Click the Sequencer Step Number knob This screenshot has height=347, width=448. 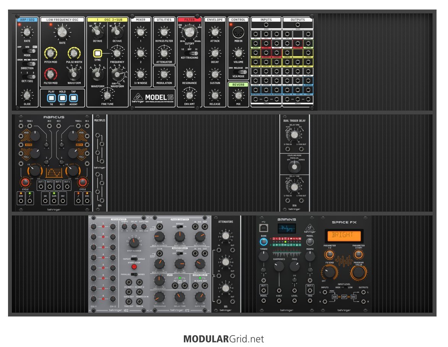[x=134, y=243]
